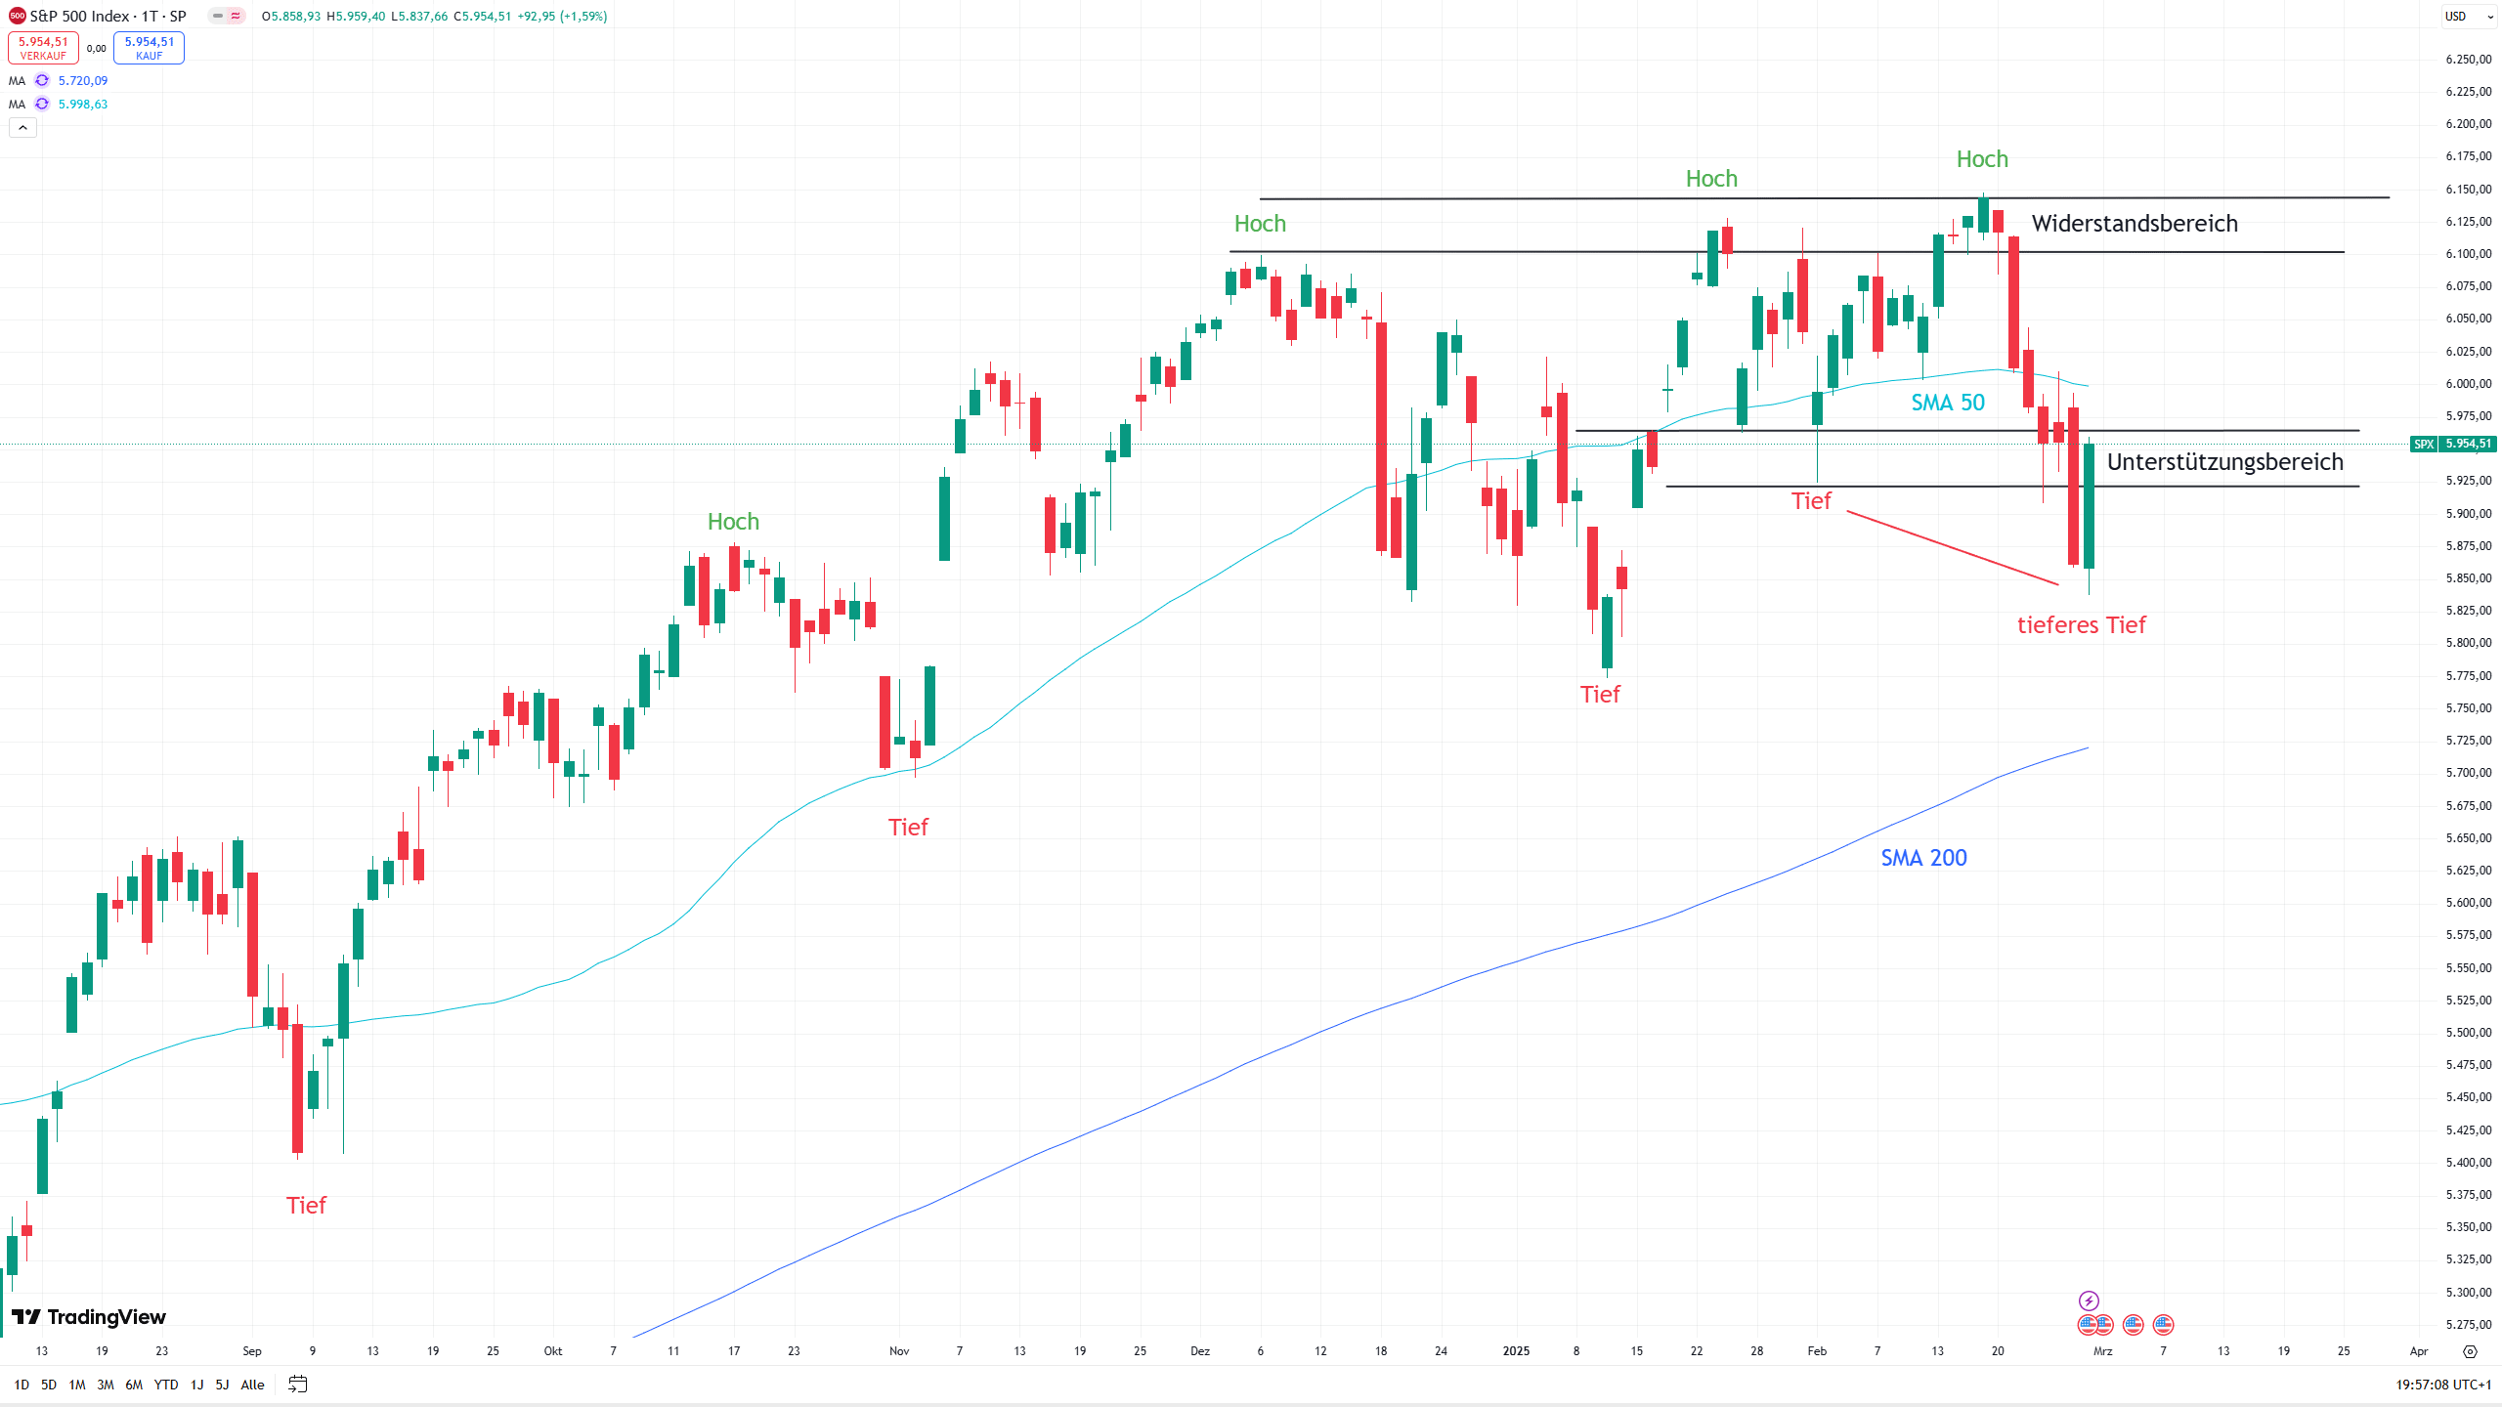
Task: Click the high price H5.959,40
Action: (356, 17)
